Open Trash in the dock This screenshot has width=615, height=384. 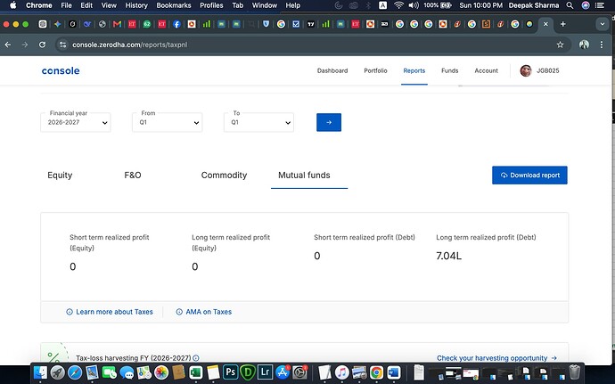pos(574,372)
